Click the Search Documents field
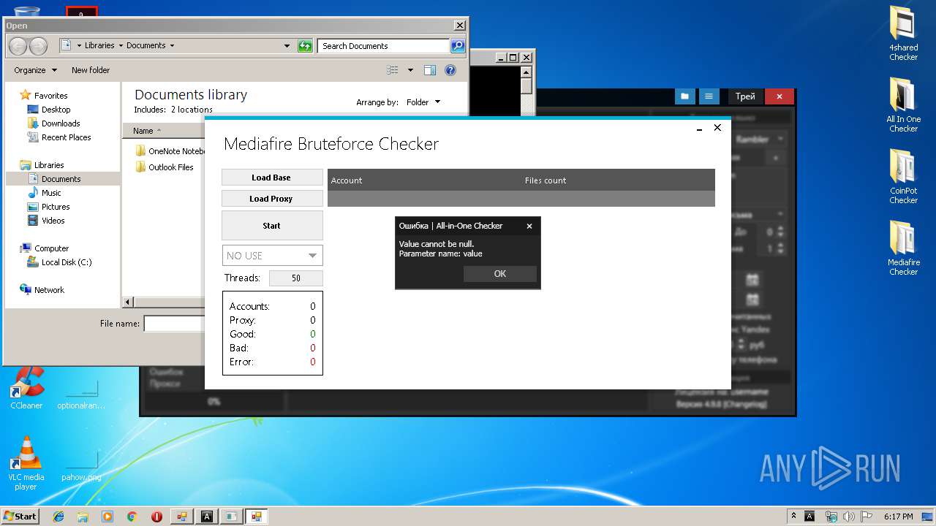 (384, 46)
